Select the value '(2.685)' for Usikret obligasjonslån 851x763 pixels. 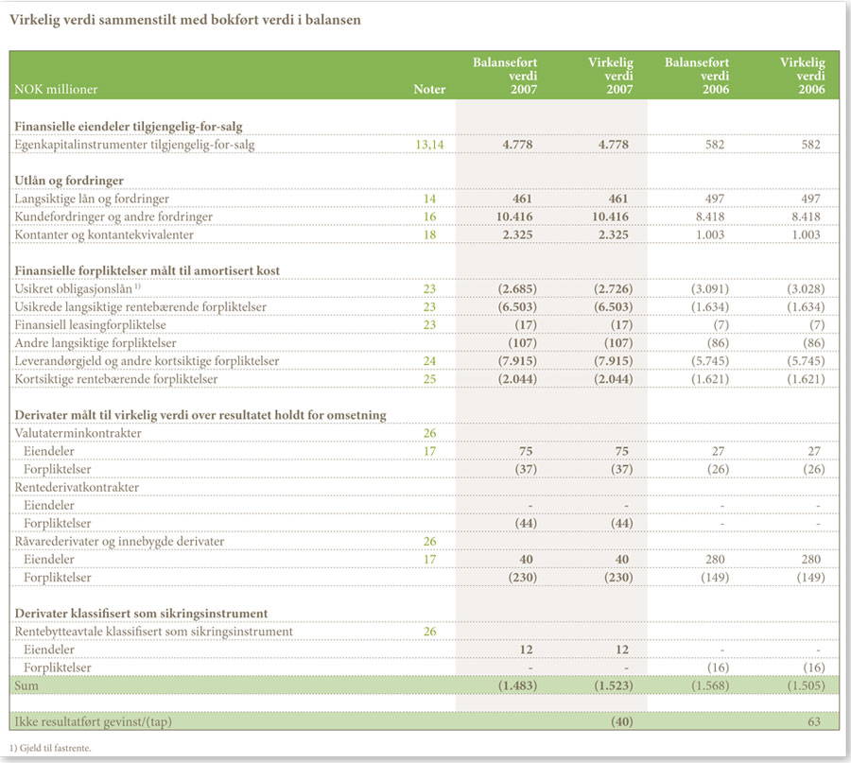517,289
